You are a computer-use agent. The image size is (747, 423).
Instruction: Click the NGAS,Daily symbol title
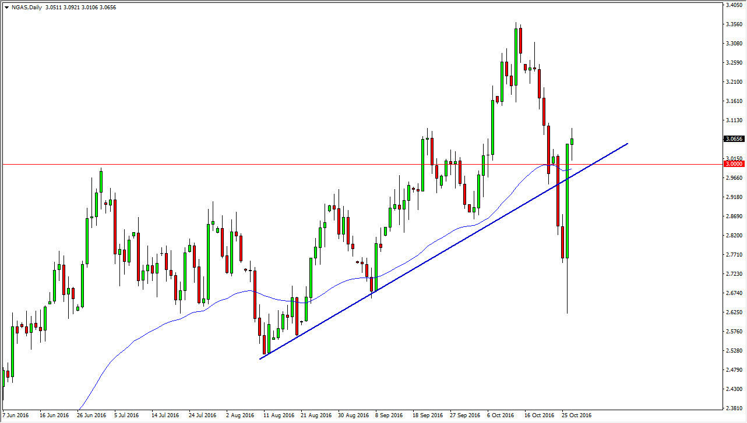26,8
